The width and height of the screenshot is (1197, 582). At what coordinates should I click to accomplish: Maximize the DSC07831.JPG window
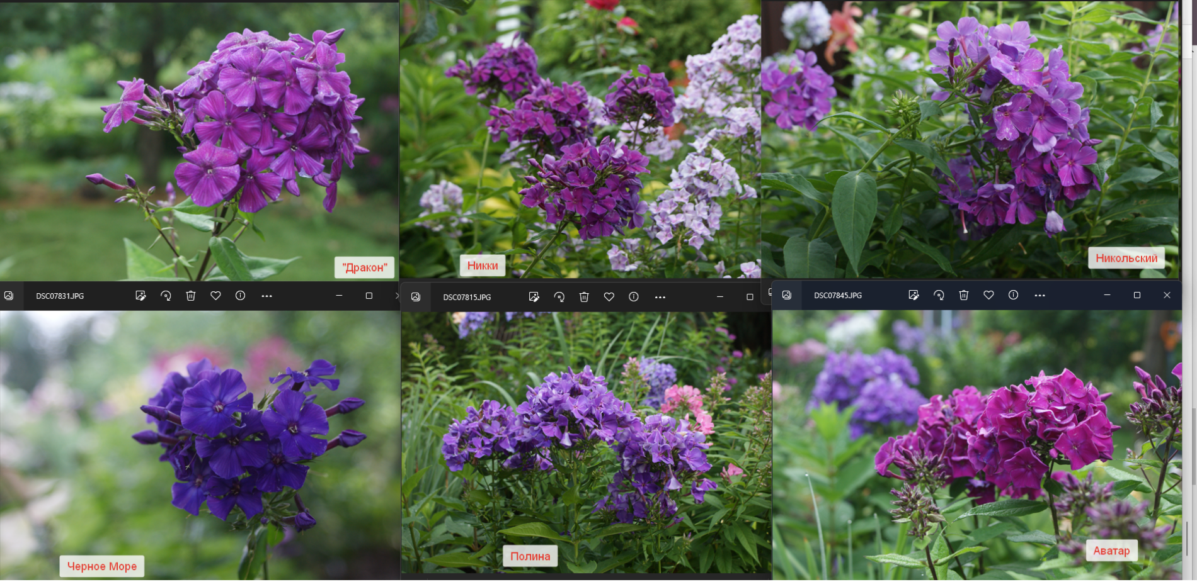point(369,296)
